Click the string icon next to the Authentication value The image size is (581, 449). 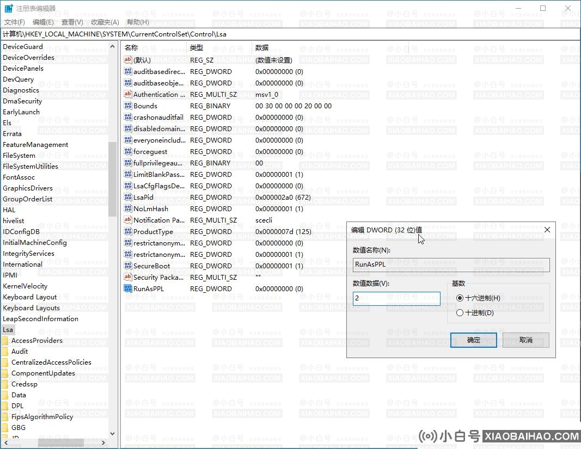coord(128,95)
